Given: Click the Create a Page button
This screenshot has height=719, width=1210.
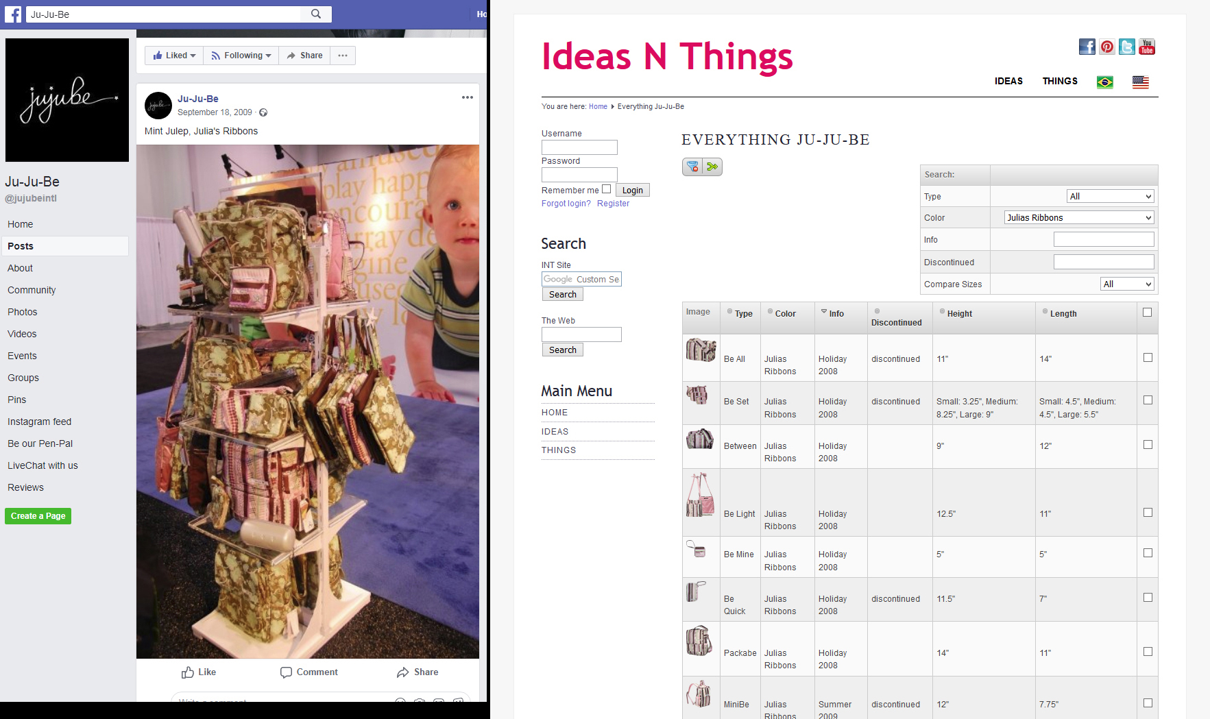Looking at the screenshot, I should 38,516.
